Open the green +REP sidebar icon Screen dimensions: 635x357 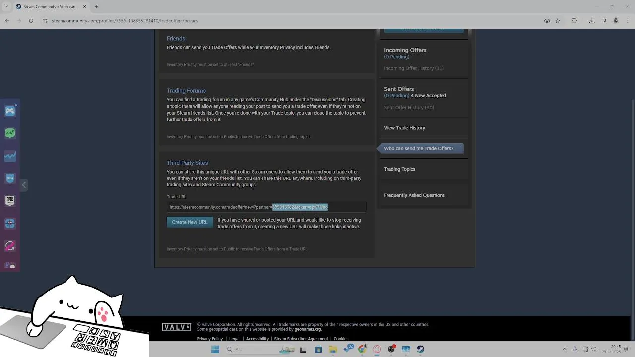[10, 133]
